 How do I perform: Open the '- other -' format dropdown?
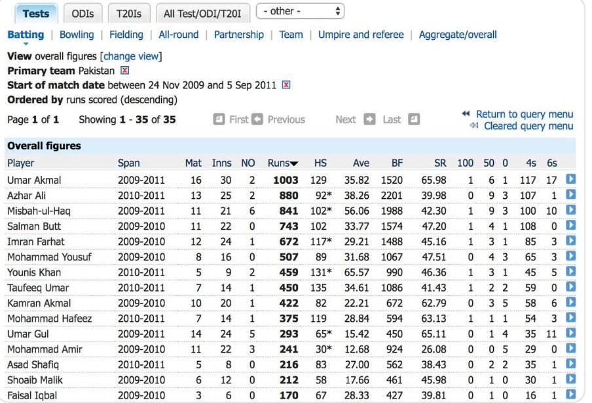pos(300,12)
